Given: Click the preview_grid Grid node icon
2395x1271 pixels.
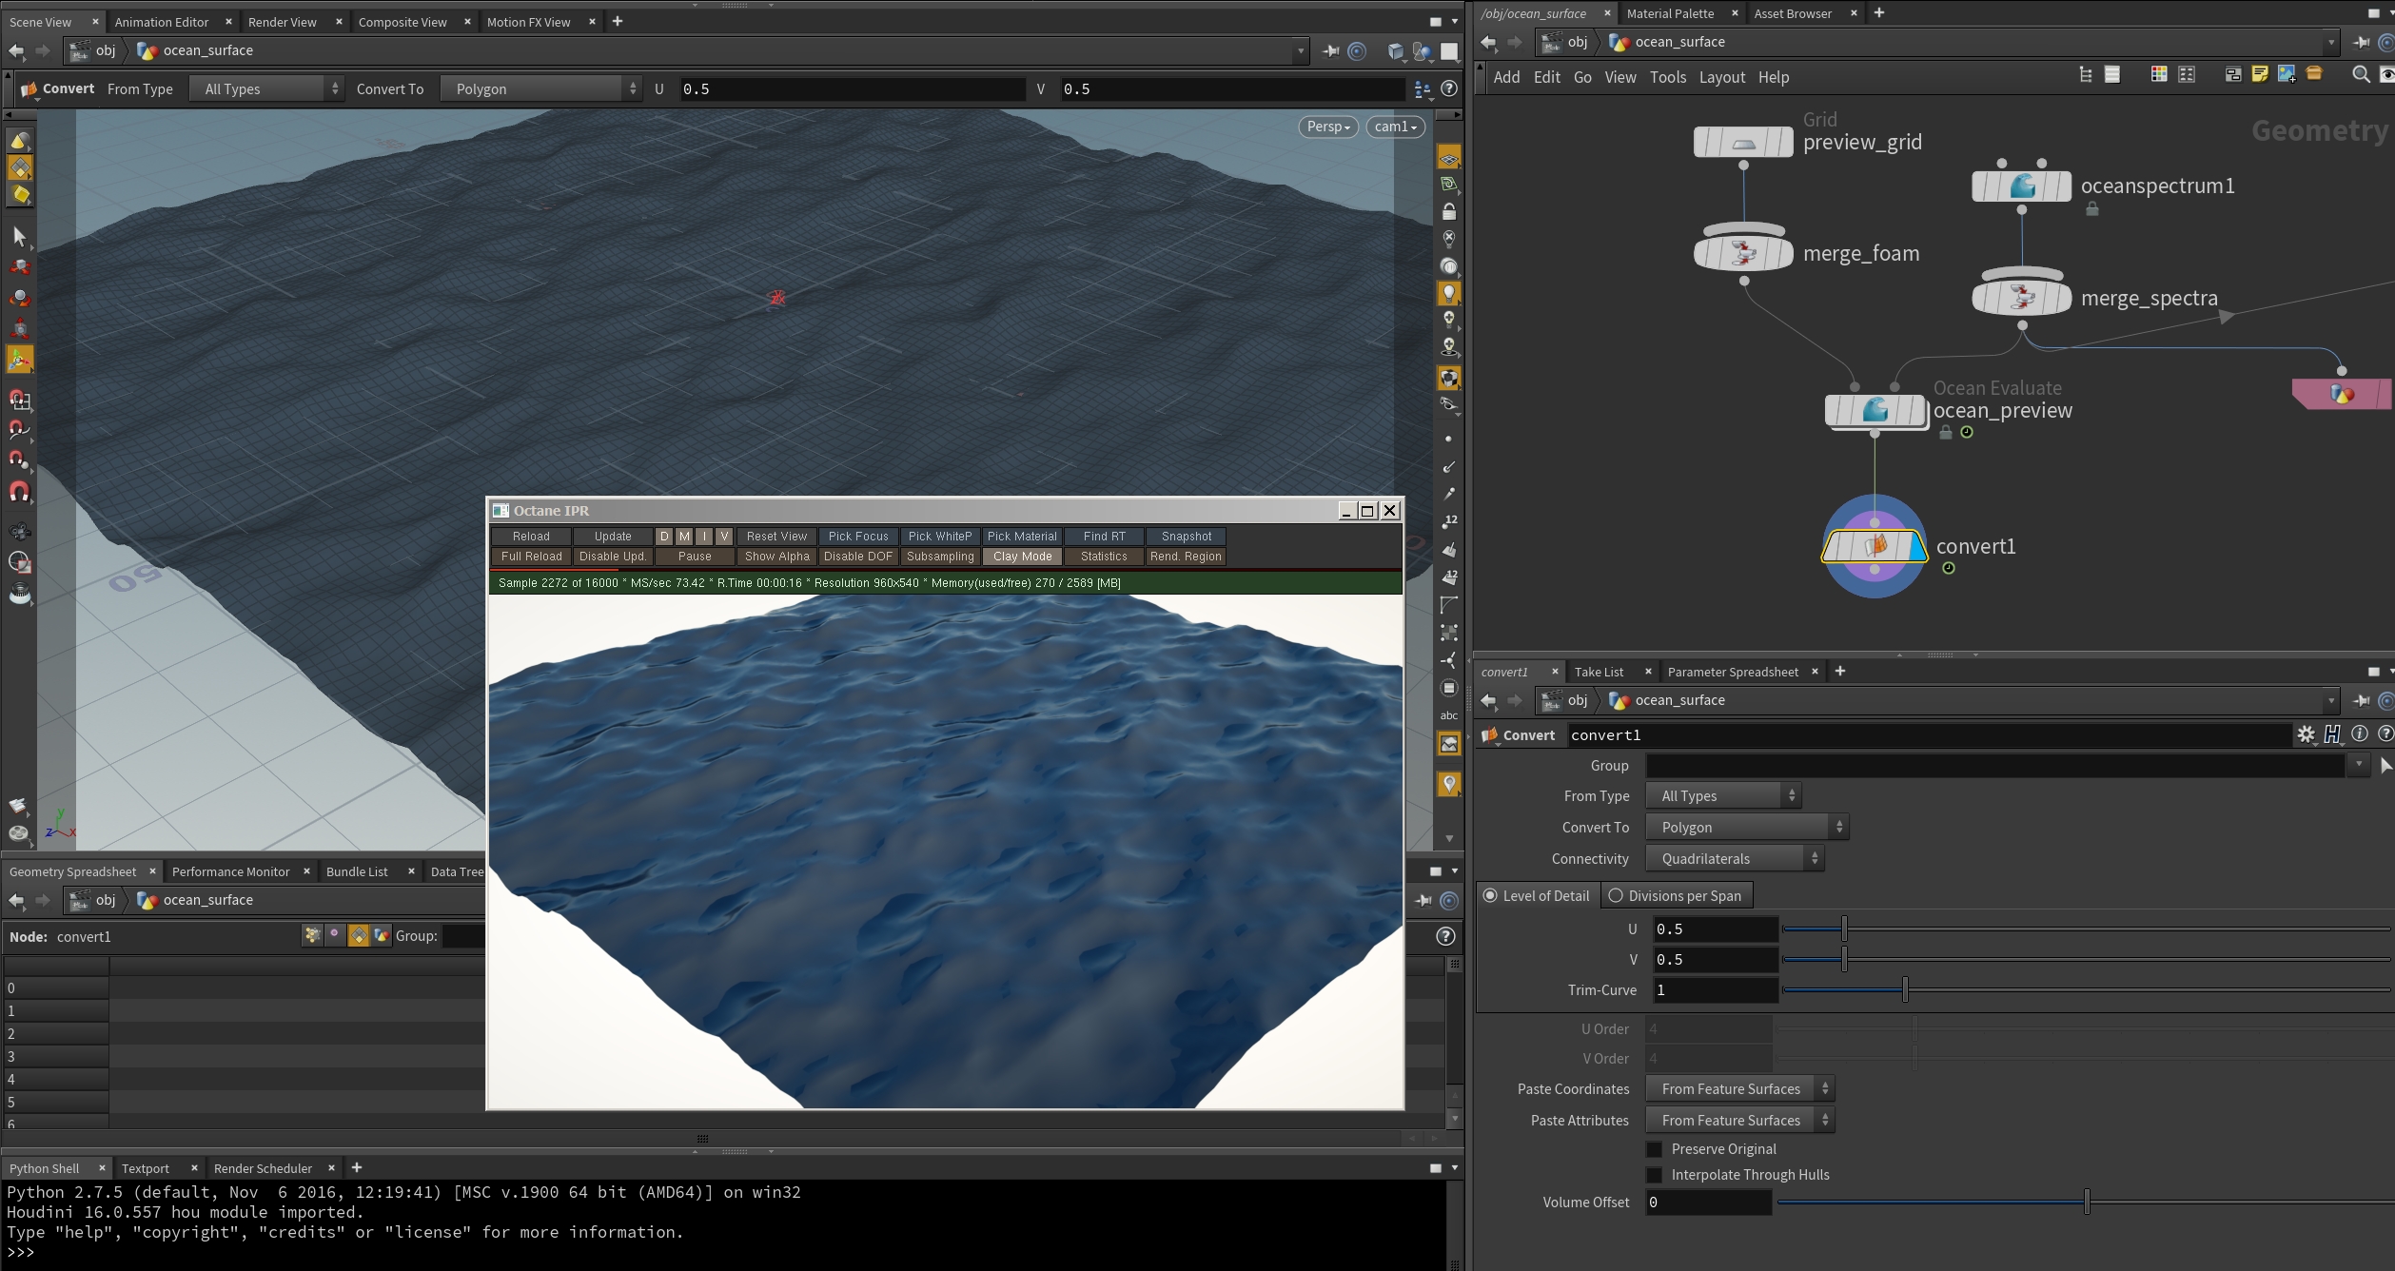Looking at the screenshot, I should [1743, 143].
